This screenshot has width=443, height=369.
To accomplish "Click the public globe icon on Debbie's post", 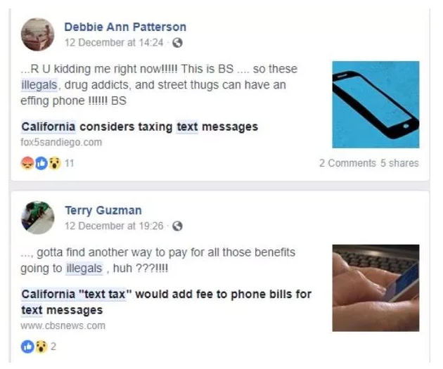I will point(177,43).
